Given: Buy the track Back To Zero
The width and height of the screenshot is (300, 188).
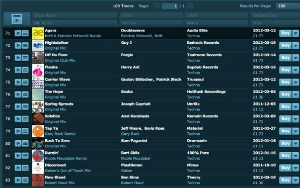Looking at the screenshot, I should tap(285, 144).
